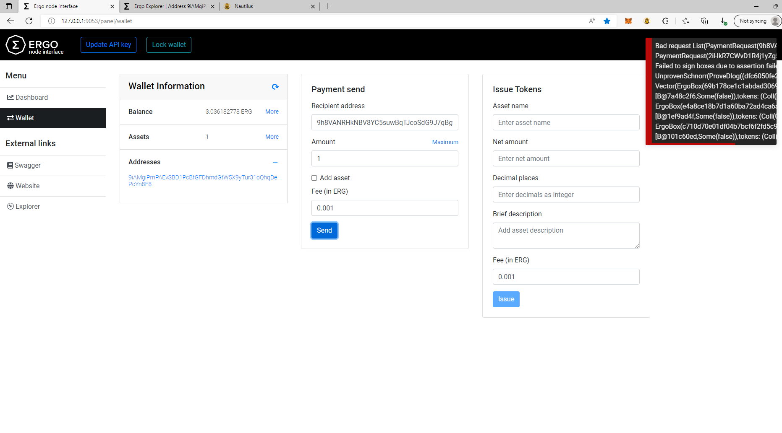Focus the Decimal places input

point(566,195)
